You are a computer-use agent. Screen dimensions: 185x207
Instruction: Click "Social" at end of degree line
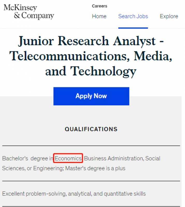click(x=153, y=158)
